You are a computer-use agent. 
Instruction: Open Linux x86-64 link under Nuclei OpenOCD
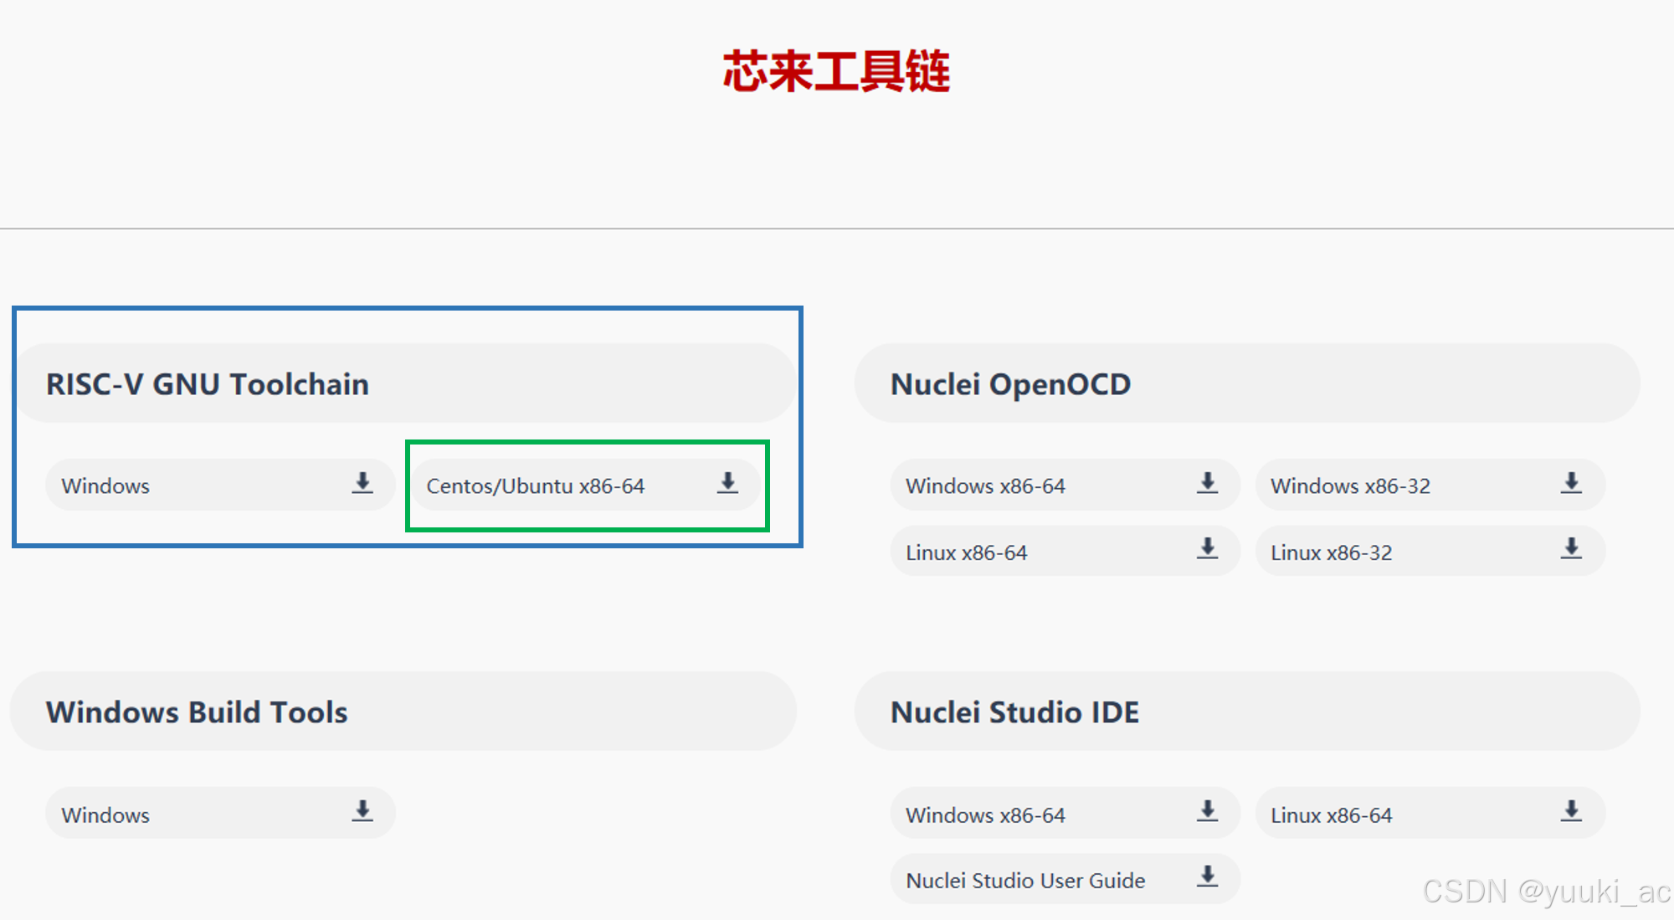(x=1065, y=551)
